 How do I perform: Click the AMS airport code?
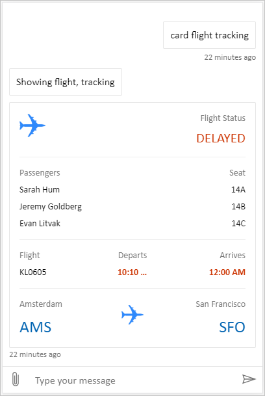point(35,327)
